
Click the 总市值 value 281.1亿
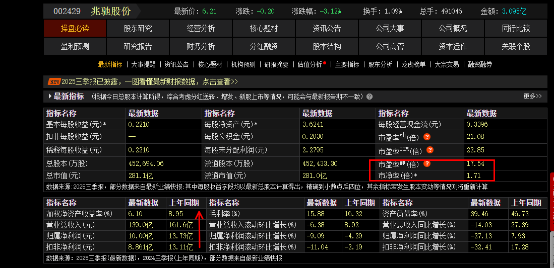tap(141, 175)
